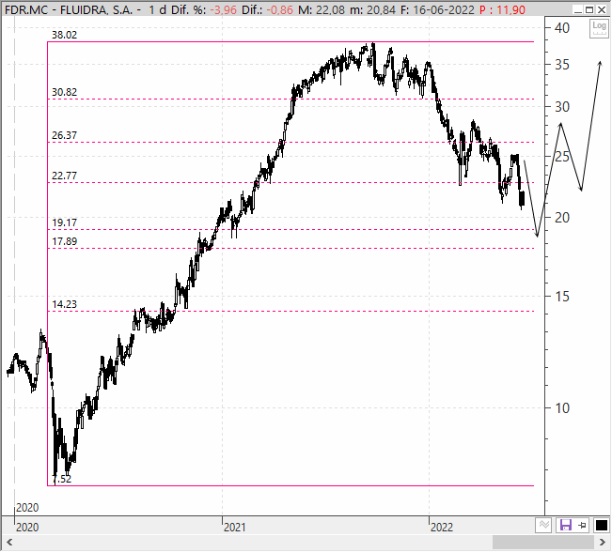The image size is (612, 552).
Task: Click the 10 price axis label
Action: (x=562, y=408)
